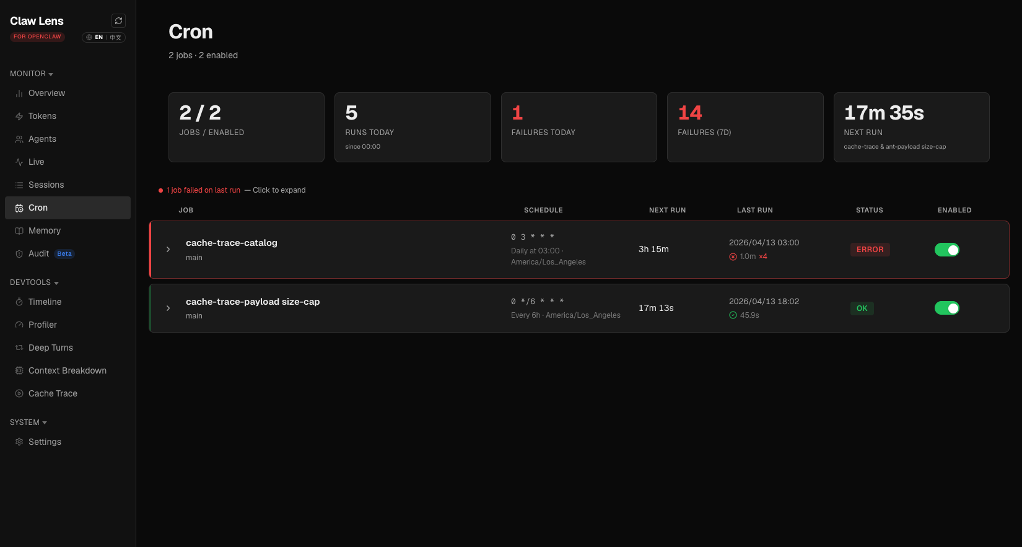Click the Settings gear icon

(x=19, y=442)
